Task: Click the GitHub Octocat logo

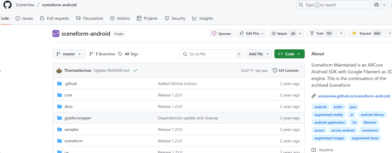Action: [8, 5]
